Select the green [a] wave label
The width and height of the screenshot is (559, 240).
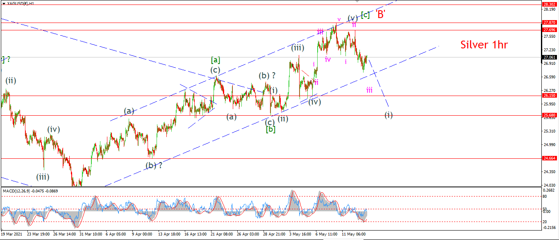tap(216, 60)
